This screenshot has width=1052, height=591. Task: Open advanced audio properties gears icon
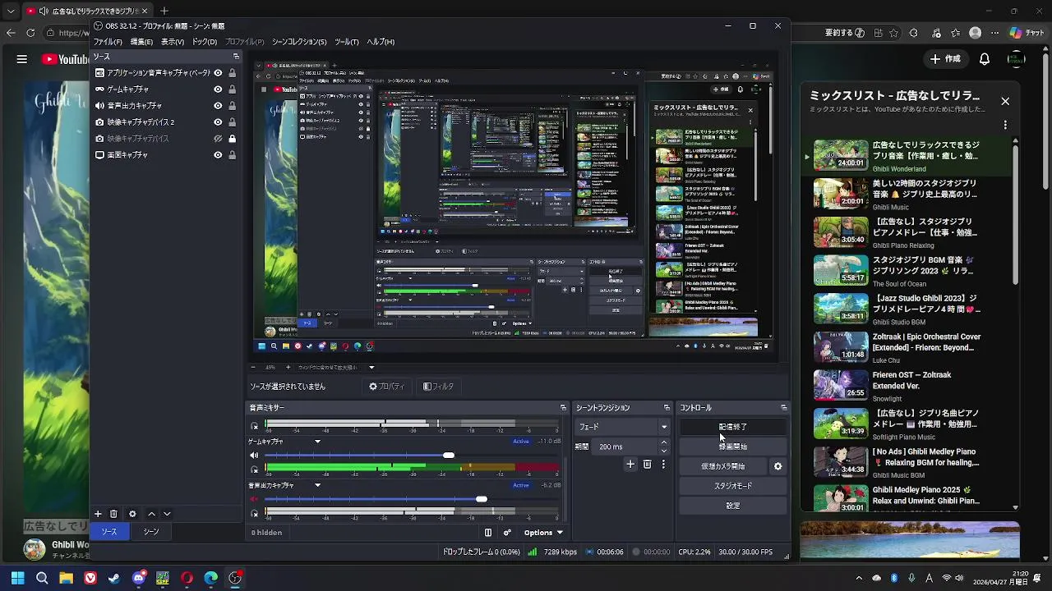click(507, 533)
